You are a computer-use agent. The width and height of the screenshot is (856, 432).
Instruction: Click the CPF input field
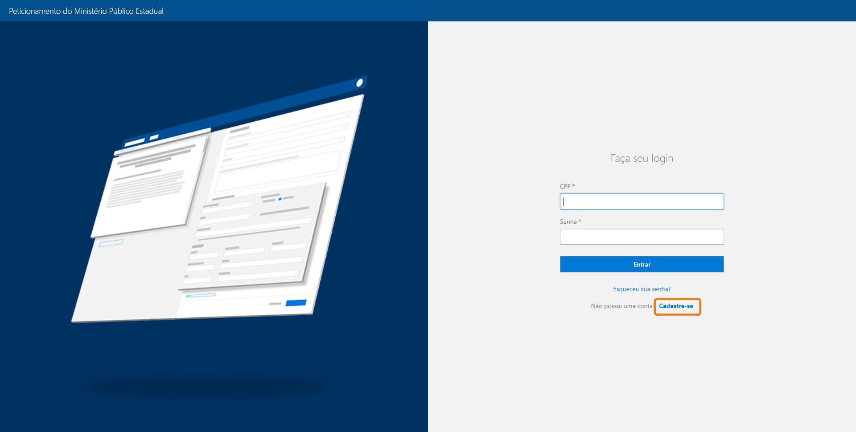(642, 202)
